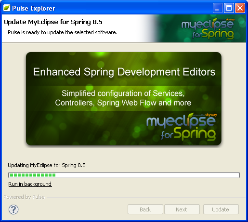Click the 'Updating MyEclipse for Spring 8.5' status text
The height and width of the screenshot is (222, 248).
tap(47, 165)
